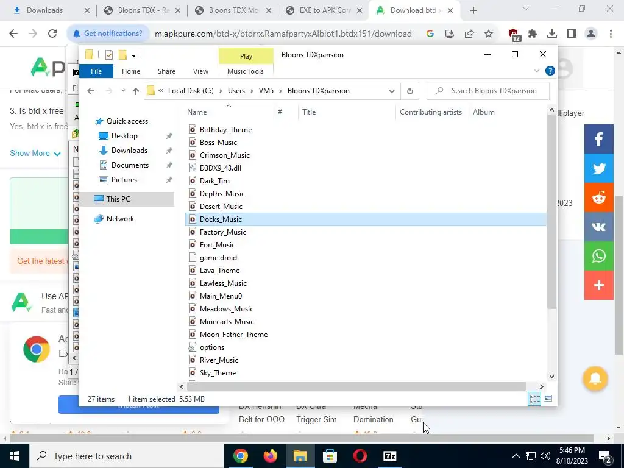Click the up-one-level arrow in Explorer
The height and width of the screenshot is (468, 624).
pyautogui.click(x=136, y=91)
